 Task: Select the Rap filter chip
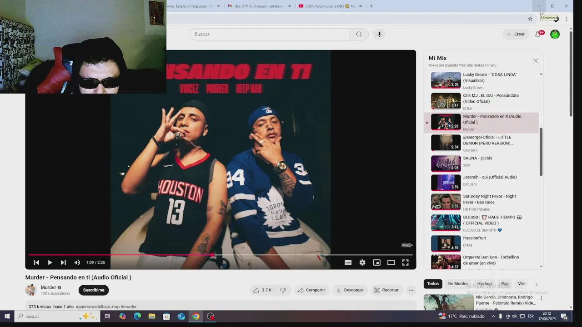point(505,284)
